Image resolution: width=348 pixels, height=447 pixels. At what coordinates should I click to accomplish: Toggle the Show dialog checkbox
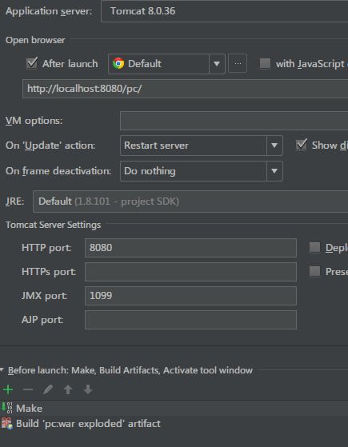tap(302, 145)
